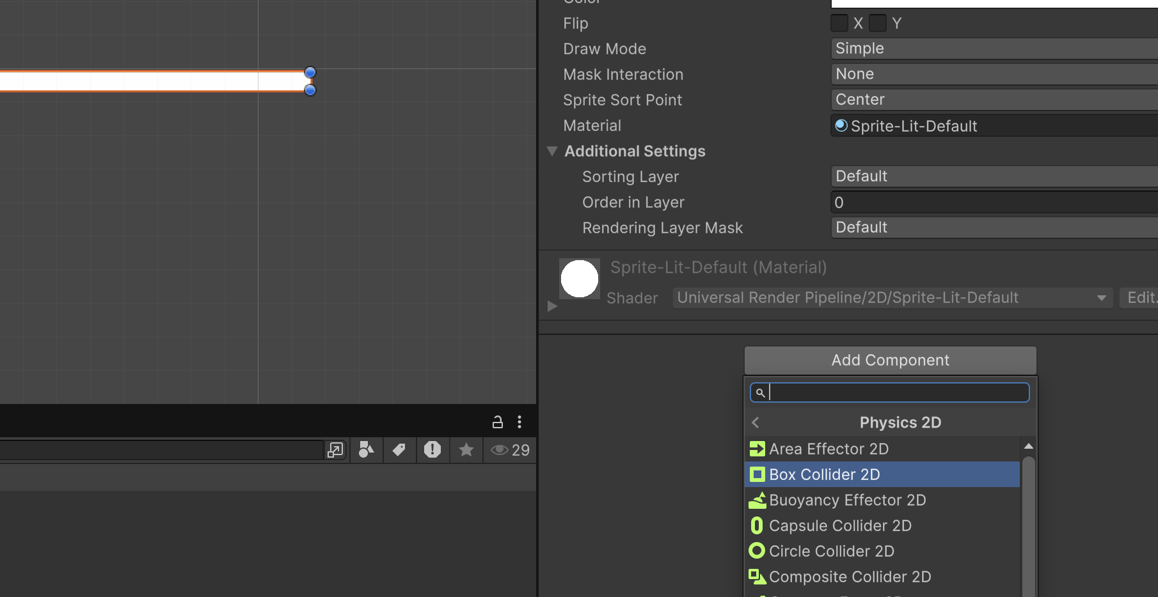Open the panel's three-dot options menu
This screenshot has height=597, width=1158.
click(x=520, y=422)
